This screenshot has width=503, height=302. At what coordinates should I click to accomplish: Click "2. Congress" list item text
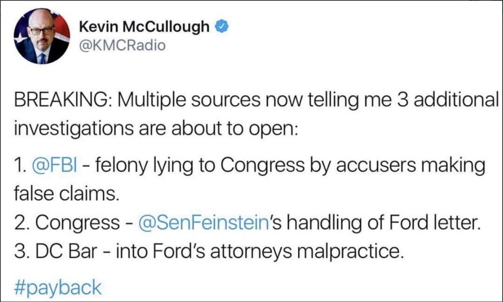[67, 223]
